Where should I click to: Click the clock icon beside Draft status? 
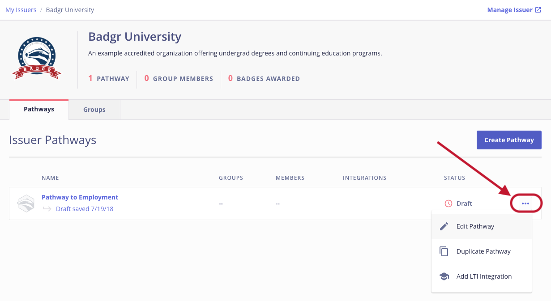(x=448, y=203)
